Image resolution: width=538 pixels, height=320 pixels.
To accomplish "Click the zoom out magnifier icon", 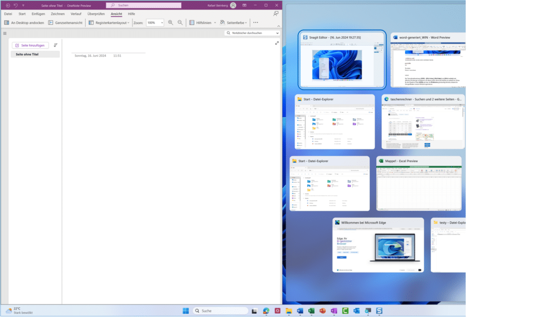I will pos(180,23).
